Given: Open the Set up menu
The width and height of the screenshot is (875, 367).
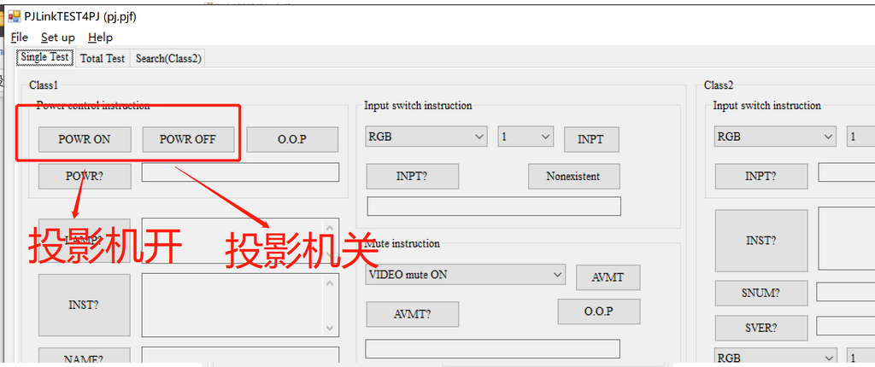Looking at the screenshot, I should 58,38.
